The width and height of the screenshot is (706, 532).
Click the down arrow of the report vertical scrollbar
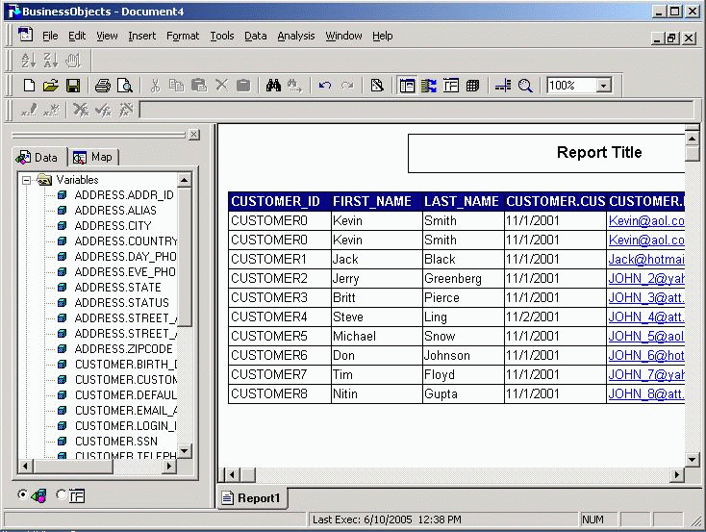(x=692, y=460)
